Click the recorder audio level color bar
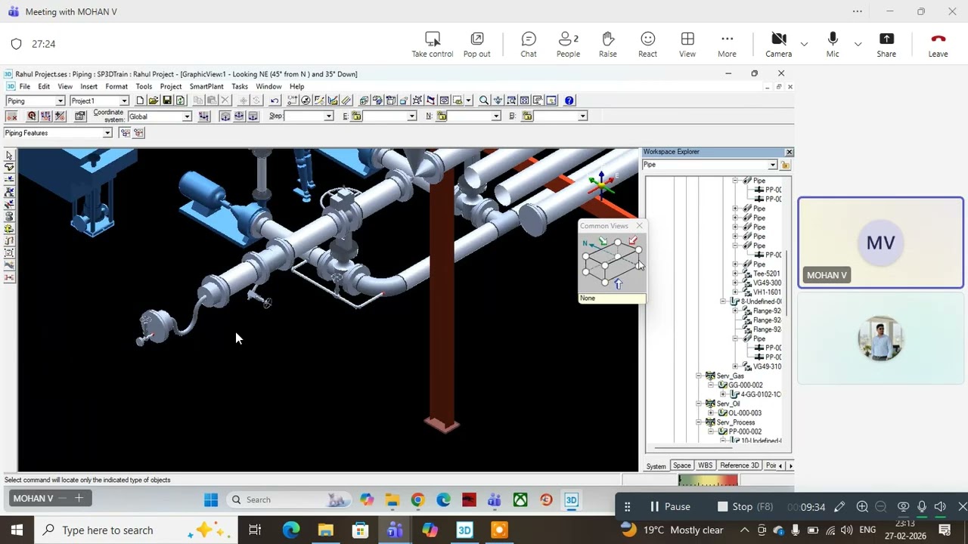 point(708,480)
